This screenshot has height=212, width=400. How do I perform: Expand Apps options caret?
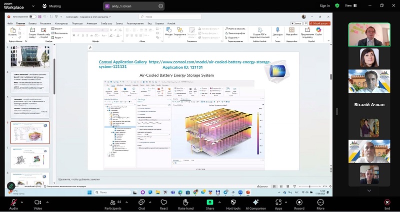click(285, 203)
